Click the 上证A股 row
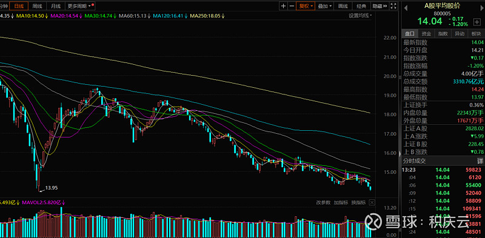Screen dimensions: 485x238 (443, 128)
